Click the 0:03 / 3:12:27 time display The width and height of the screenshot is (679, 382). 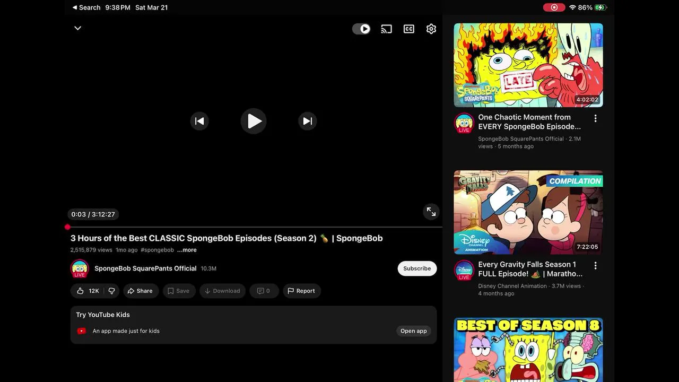click(93, 214)
